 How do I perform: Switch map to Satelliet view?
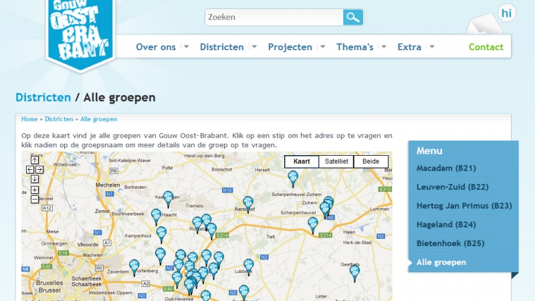(336, 161)
